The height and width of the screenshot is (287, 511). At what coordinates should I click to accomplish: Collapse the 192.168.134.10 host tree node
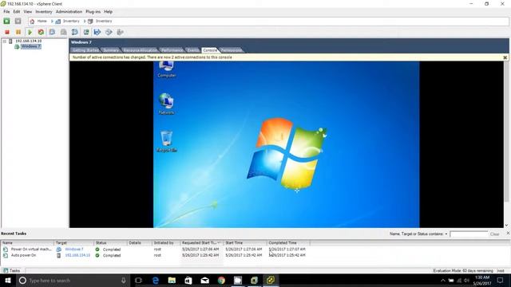tap(5, 41)
